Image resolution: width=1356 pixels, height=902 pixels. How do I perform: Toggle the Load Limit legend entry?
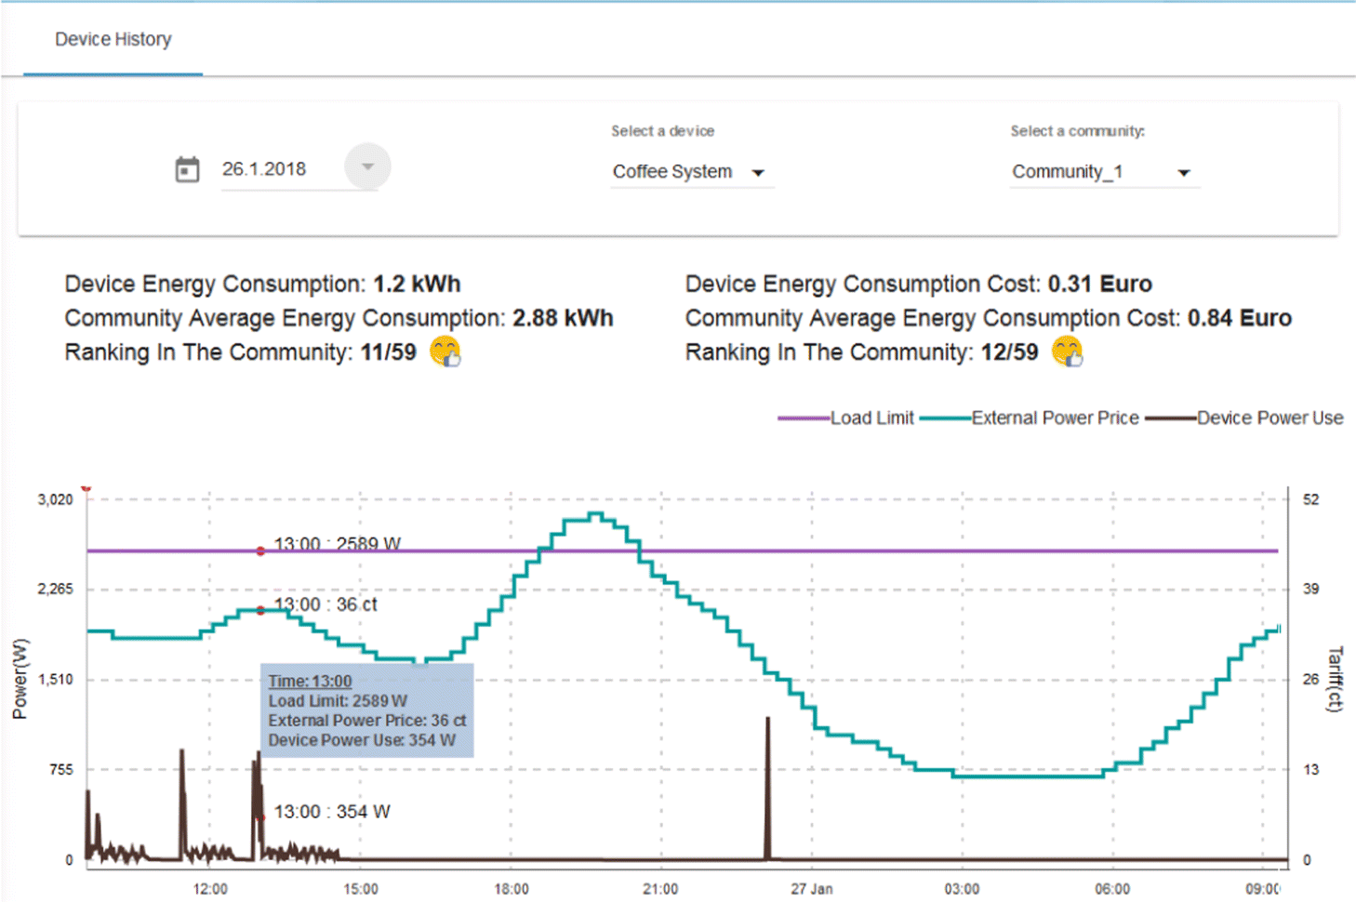tap(846, 418)
